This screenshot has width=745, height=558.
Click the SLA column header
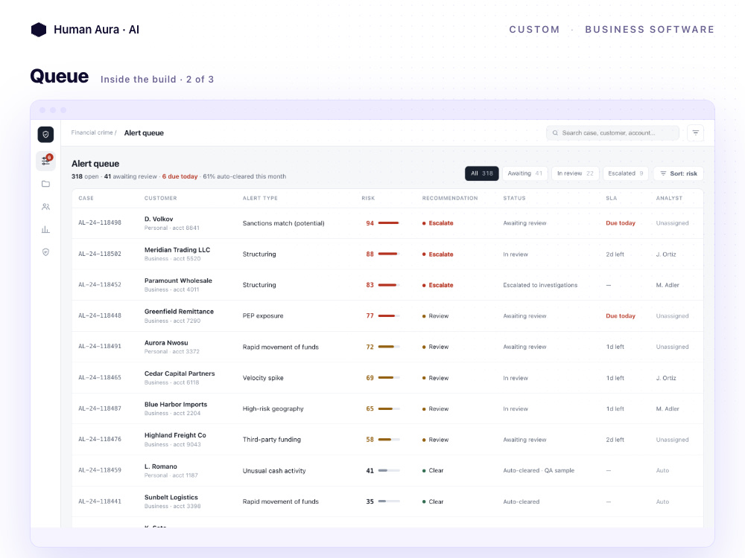coord(611,199)
